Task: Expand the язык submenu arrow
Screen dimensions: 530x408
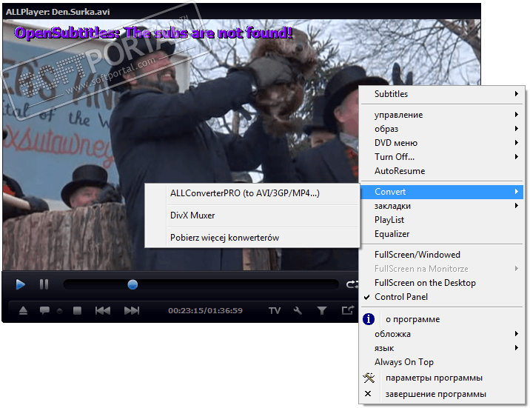Action: [516, 347]
